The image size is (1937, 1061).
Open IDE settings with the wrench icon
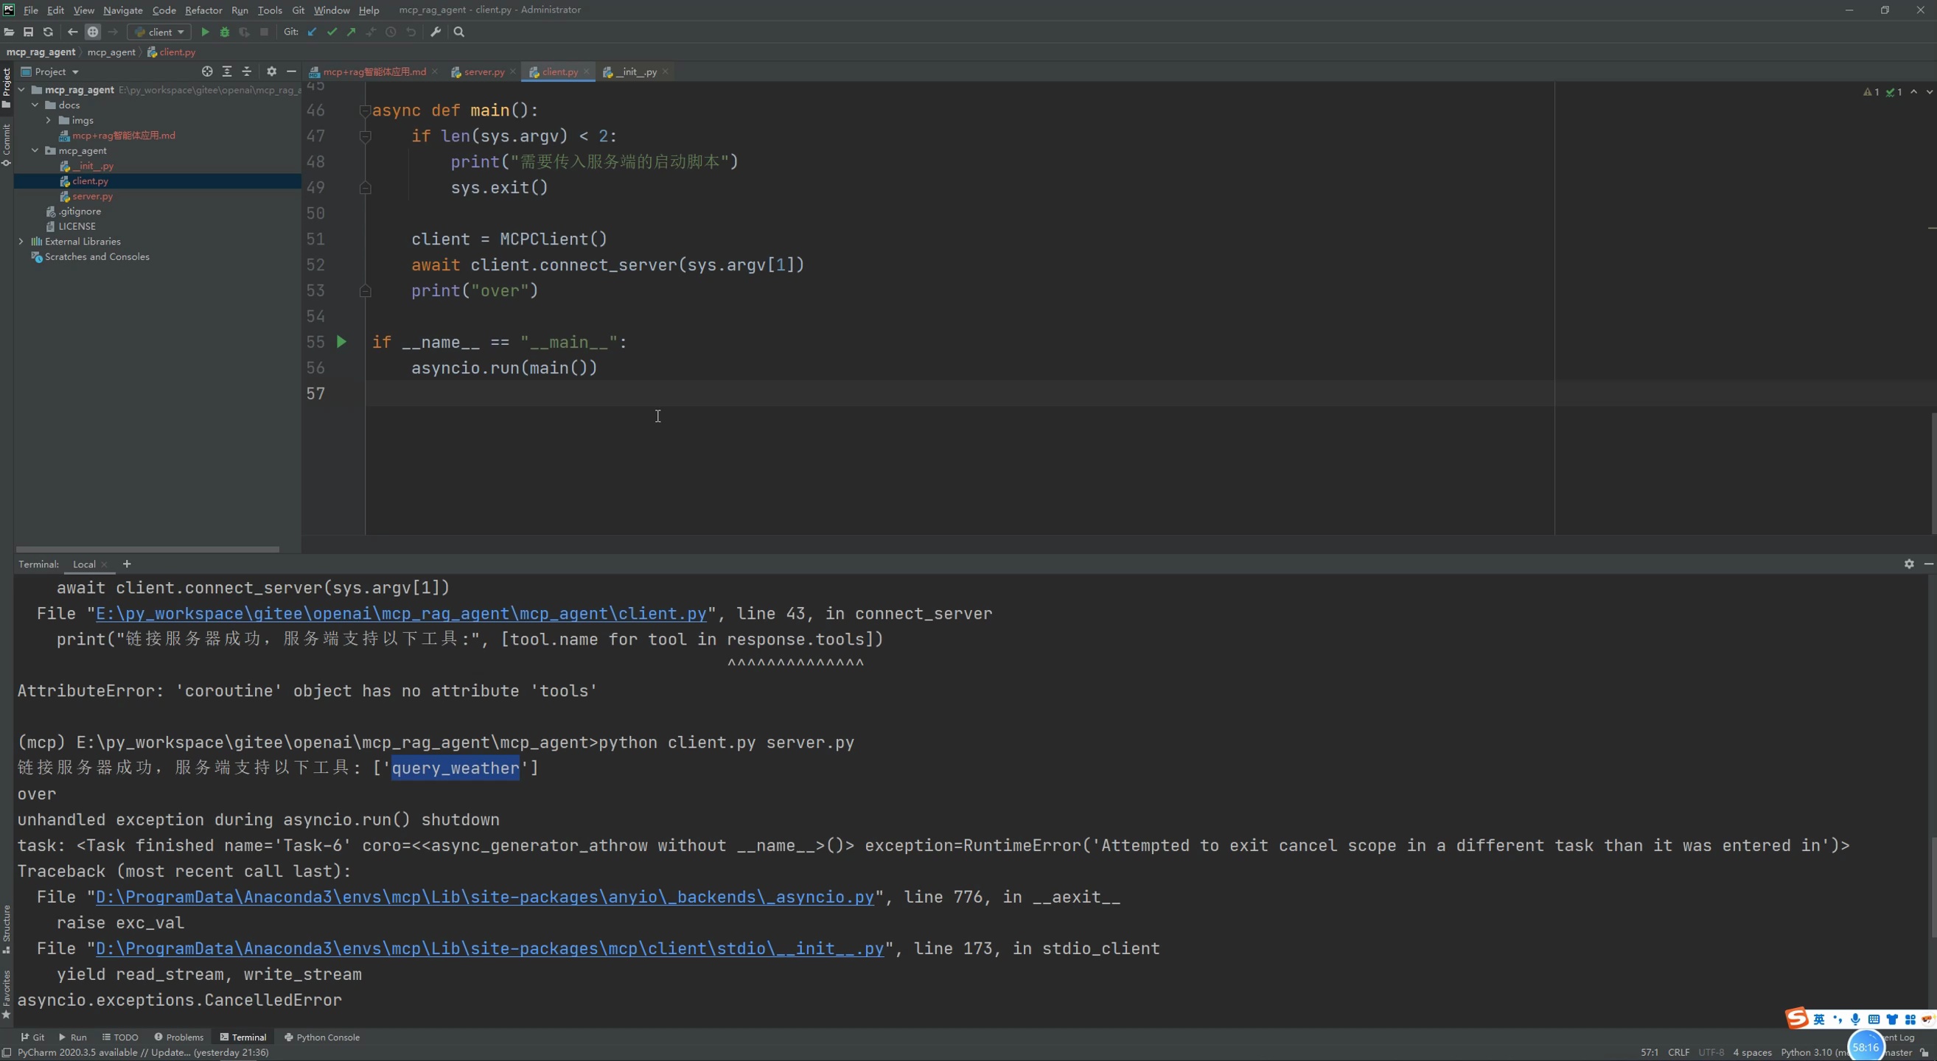click(436, 32)
